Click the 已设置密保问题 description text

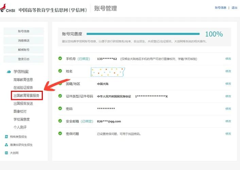pyautogui.click(x=119, y=134)
